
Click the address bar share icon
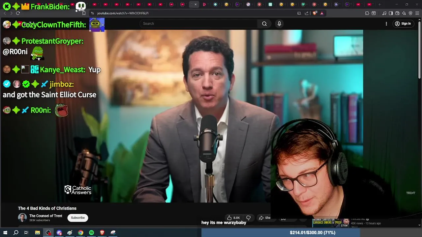tap(307, 13)
